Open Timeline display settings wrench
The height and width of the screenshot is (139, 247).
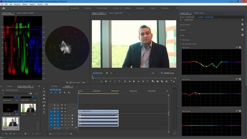click(69, 93)
